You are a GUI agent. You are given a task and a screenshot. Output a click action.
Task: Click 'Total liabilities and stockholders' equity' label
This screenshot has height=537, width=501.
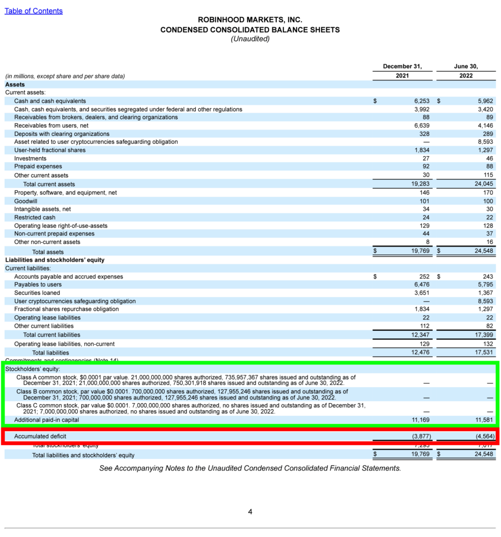(83, 456)
